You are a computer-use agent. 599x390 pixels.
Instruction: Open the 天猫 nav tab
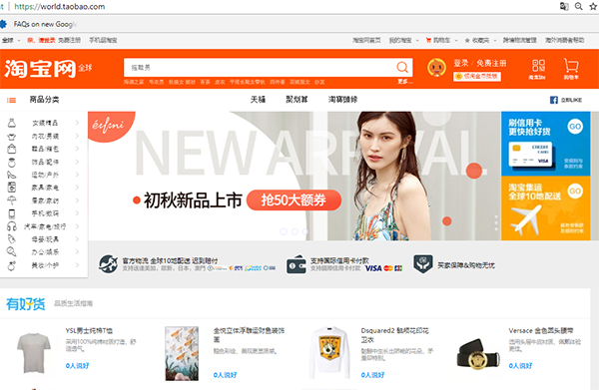pyautogui.click(x=258, y=100)
